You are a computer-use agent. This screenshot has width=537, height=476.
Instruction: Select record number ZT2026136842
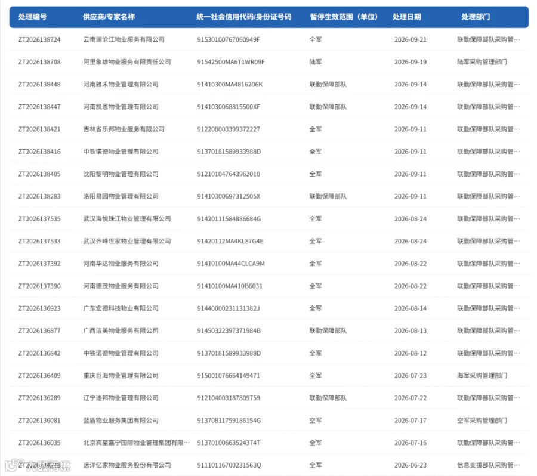39,353
